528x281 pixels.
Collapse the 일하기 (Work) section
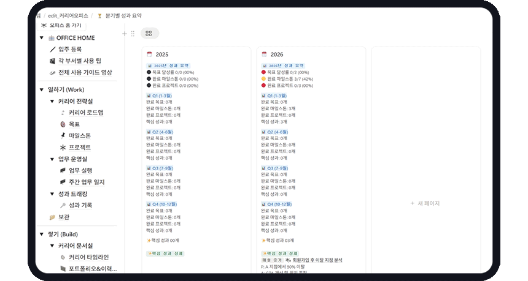tap(41, 89)
